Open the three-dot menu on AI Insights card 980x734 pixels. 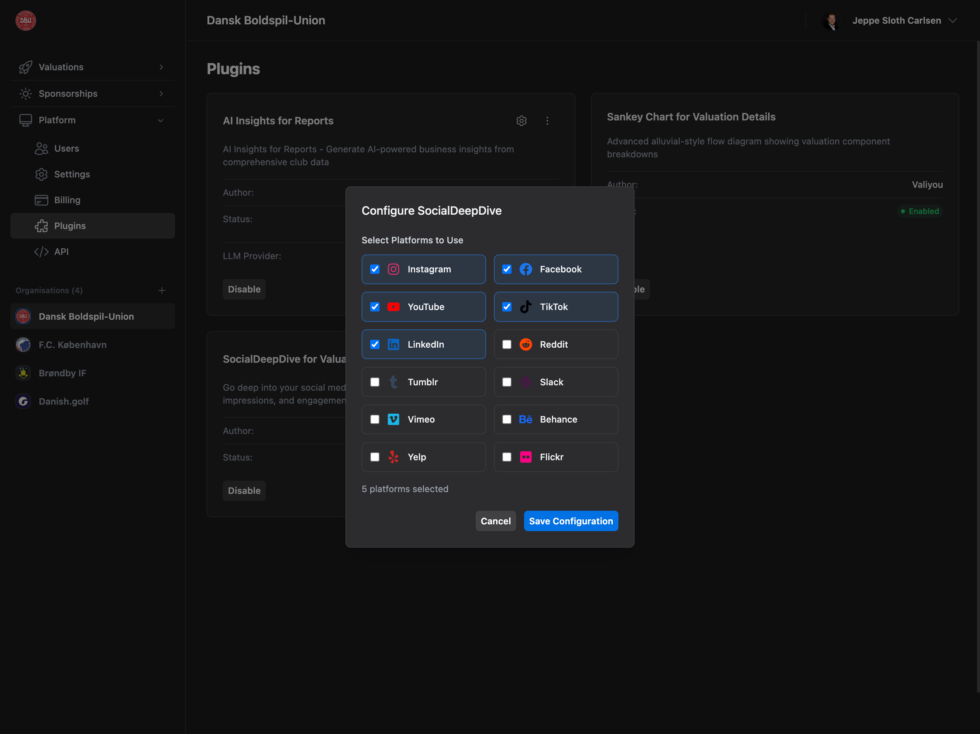548,120
